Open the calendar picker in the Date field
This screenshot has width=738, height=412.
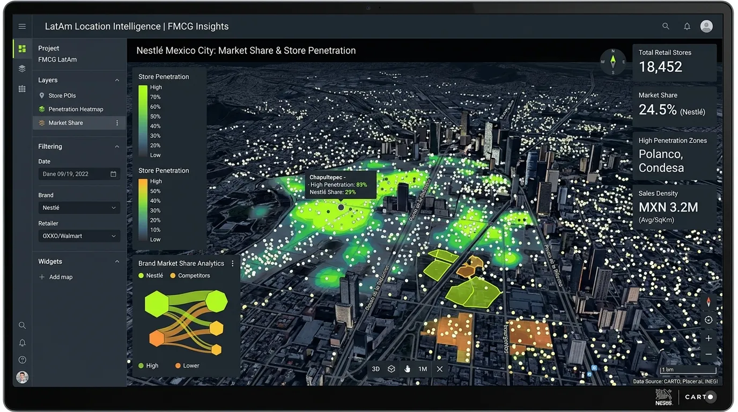(x=113, y=174)
